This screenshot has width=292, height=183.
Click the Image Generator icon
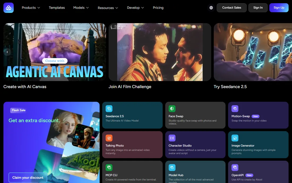point(235,138)
